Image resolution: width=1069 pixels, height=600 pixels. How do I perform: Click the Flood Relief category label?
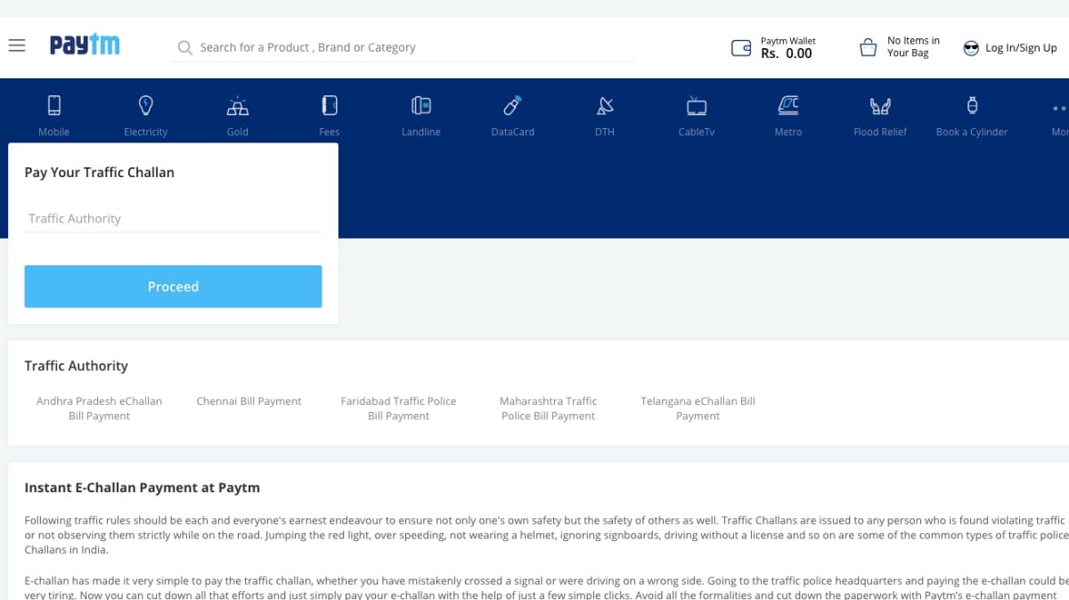pyautogui.click(x=880, y=132)
